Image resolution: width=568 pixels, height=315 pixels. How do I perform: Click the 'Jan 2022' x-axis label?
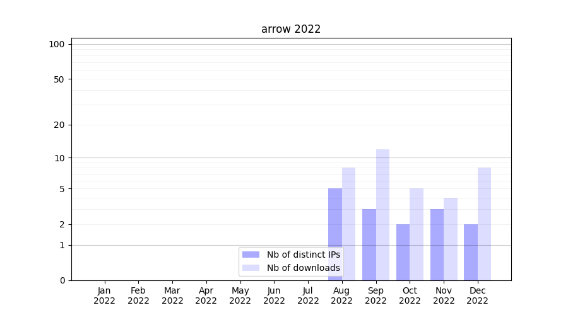[104, 295]
